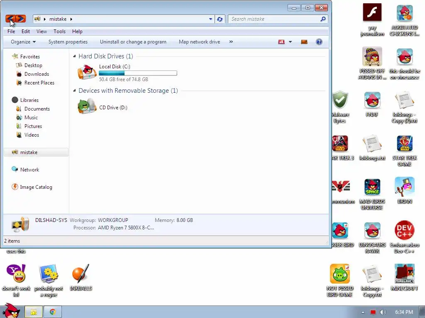The height and width of the screenshot is (318, 425).
Task: Open the view options dropdown arrow
Action: (x=290, y=42)
